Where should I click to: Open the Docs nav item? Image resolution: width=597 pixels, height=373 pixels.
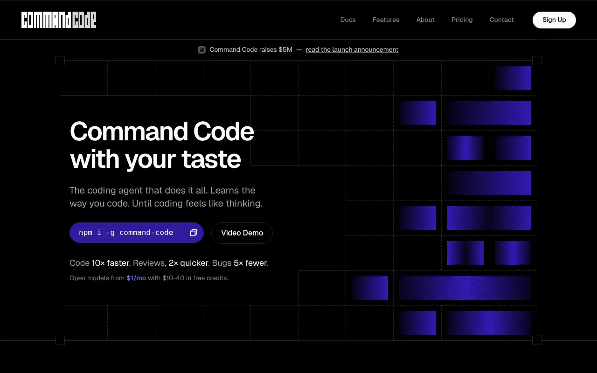[348, 20]
